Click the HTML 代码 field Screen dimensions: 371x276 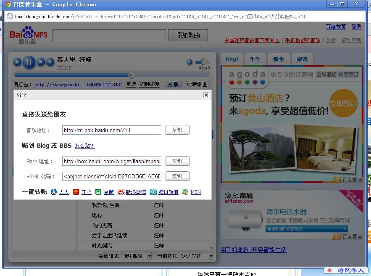click(112, 177)
